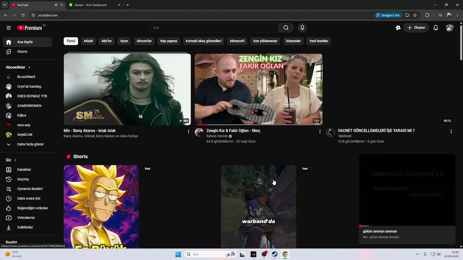Open the notifications bell

(x=436, y=28)
